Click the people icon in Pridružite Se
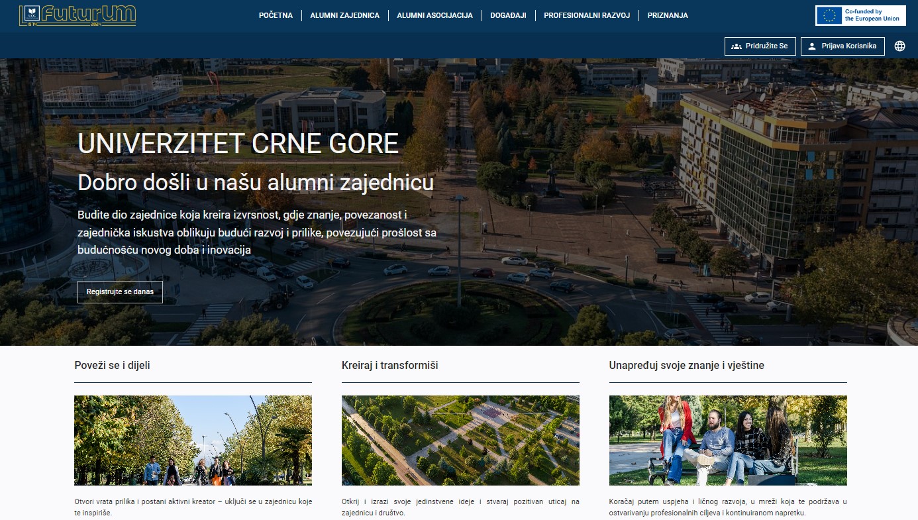The image size is (918, 520). pyautogui.click(x=737, y=46)
